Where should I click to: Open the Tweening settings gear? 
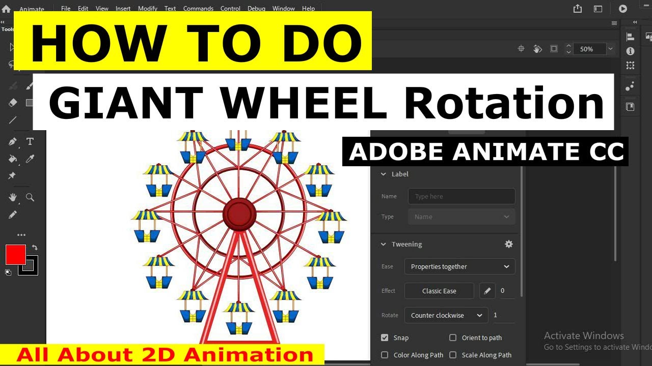(508, 244)
